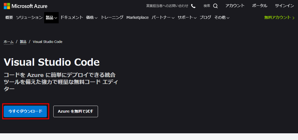
Task: Open the 概要 menu item
Action: pyautogui.click(x=9, y=17)
